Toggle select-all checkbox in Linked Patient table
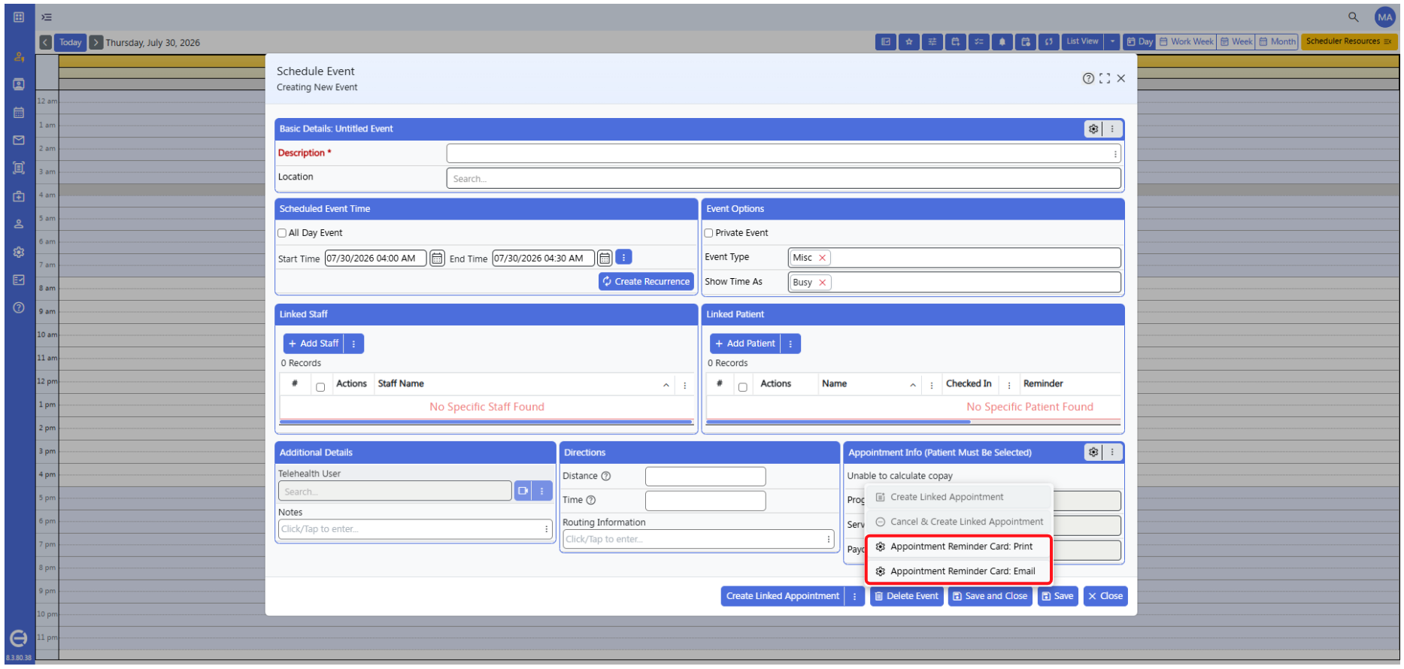This screenshot has width=1404, height=669. pos(743,388)
